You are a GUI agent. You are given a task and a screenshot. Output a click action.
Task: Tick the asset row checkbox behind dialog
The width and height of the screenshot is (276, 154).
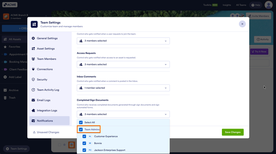60,145
